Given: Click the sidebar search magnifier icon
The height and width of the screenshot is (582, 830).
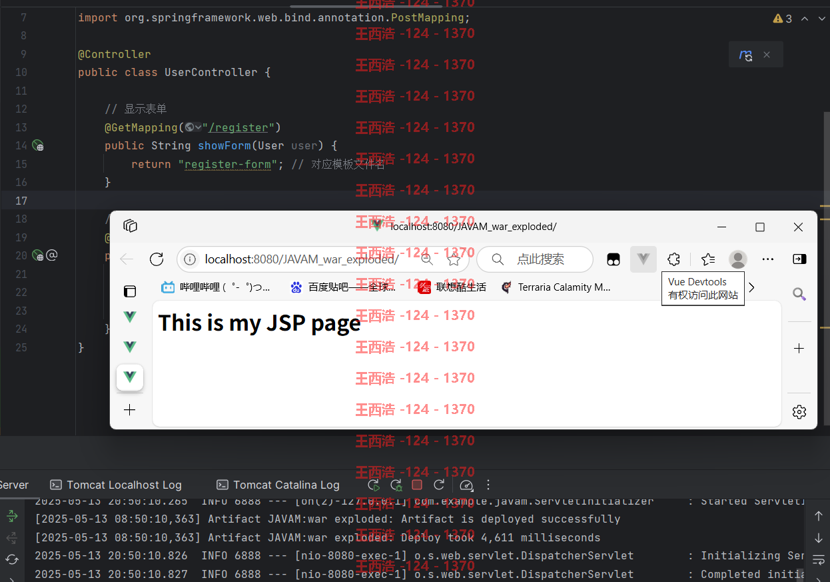Looking at the screenshot, I should coord(799,294).
